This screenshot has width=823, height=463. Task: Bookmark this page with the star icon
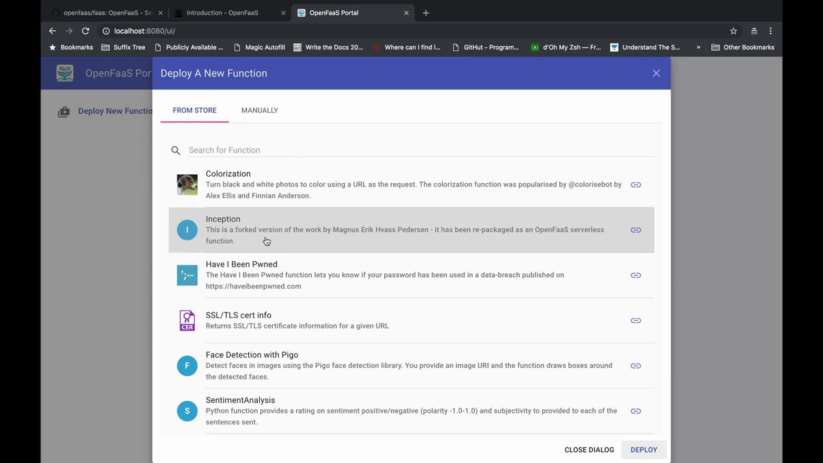pos(733,31)
